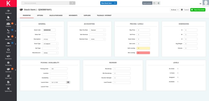The height and width of the screenshot is (101, 209).
Task: Open the Nominal Class dropdown
Action: [97, 39]
